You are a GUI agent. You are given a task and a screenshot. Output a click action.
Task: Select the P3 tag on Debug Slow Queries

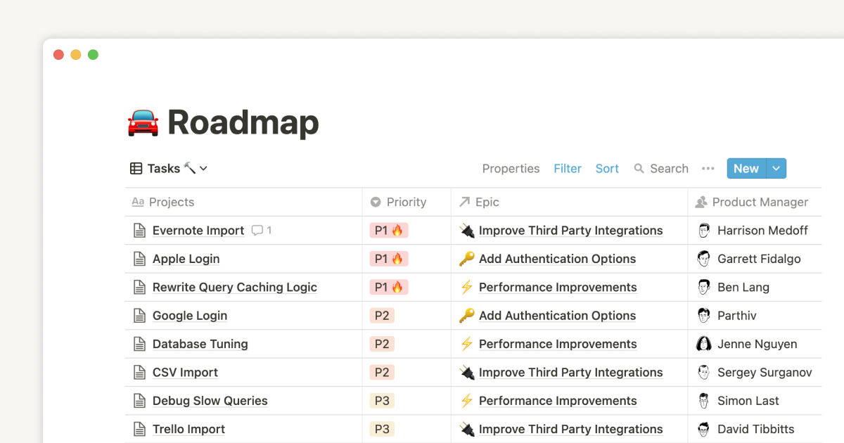[382, 401]
